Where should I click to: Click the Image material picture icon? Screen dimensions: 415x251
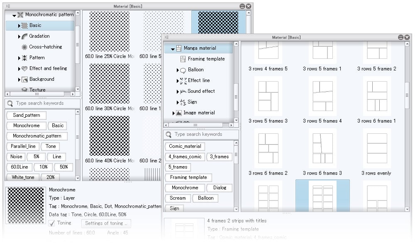(x=179, y=113)
